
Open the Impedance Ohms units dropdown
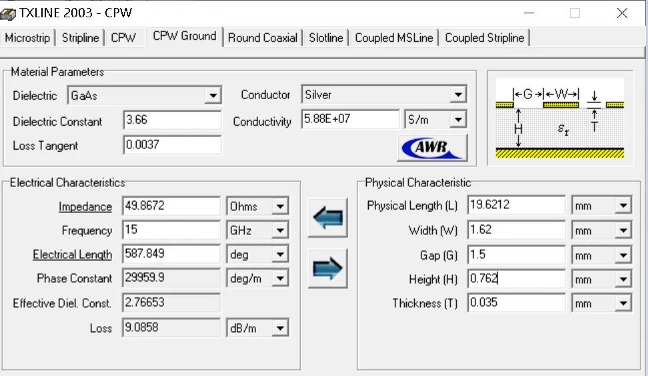point(257,206)
